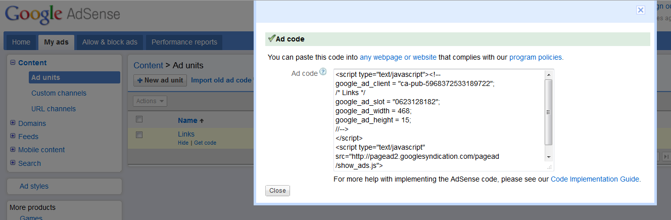Click the Feeds label in sidebar
Viewport: 671px width, 220px height.
pos(28,137)
